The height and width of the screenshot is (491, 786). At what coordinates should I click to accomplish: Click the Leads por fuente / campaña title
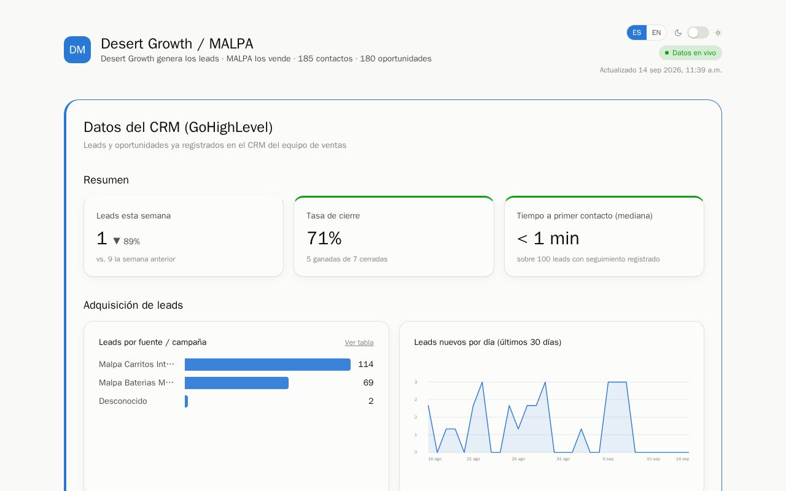tap(153, 342)
